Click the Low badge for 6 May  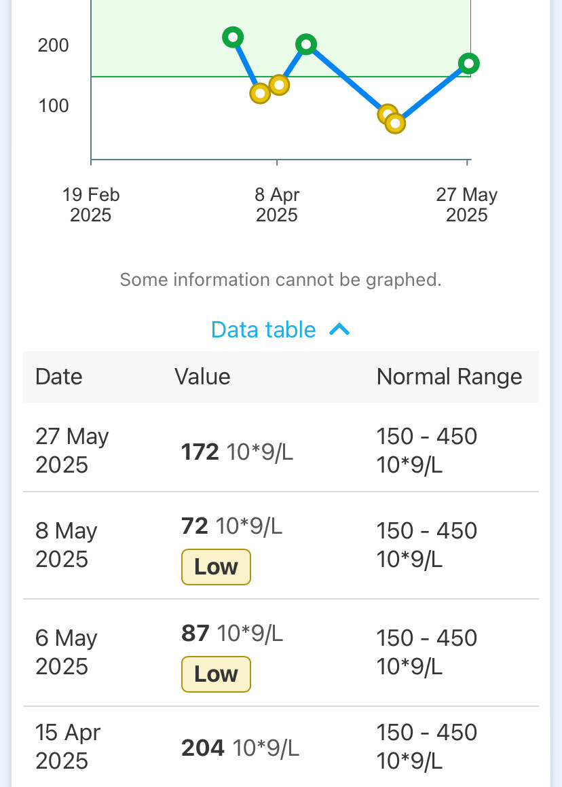[216, 674]
